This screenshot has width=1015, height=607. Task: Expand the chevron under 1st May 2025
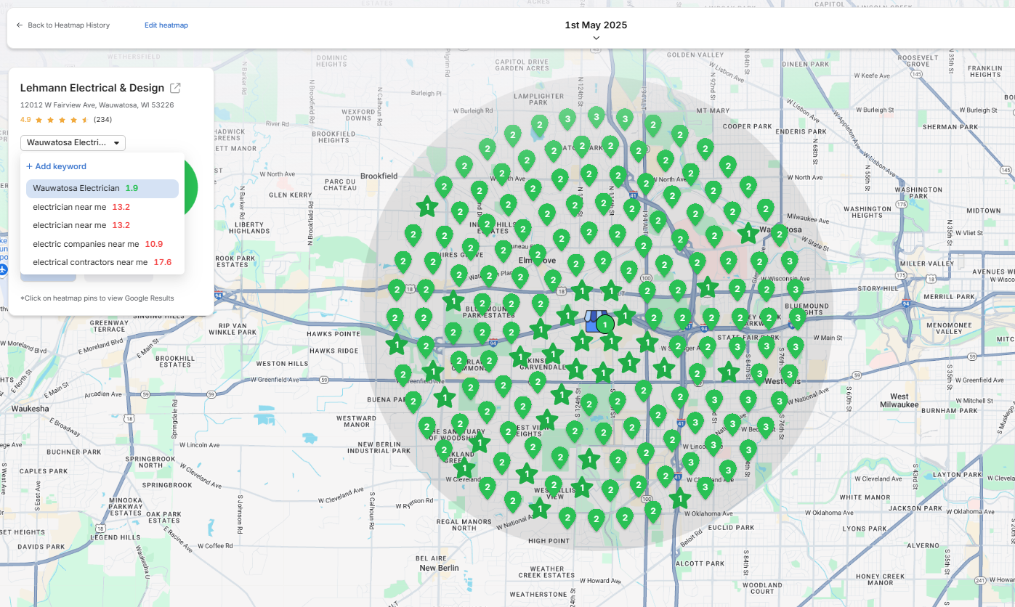(x=596, y=38)
